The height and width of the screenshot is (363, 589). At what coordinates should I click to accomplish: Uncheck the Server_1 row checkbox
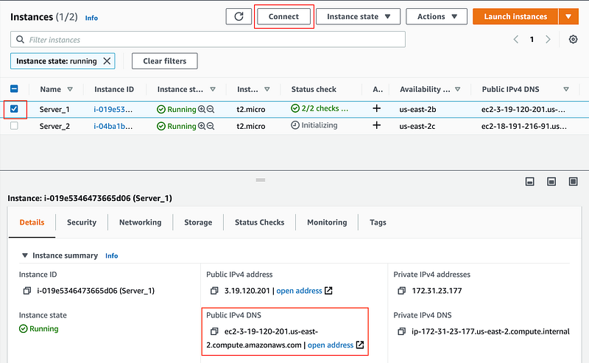click(14, 109)
